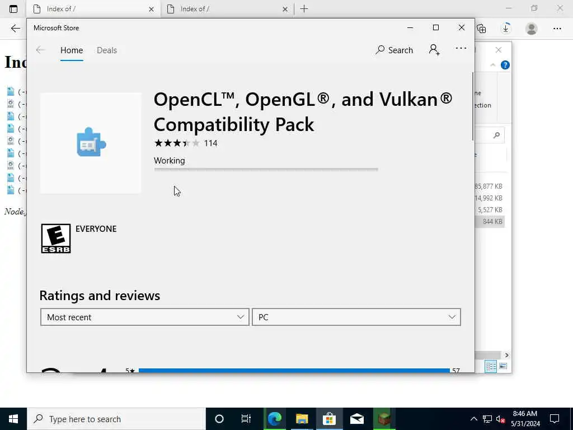Open Edge Downloads icon

(x=506, y=28)
